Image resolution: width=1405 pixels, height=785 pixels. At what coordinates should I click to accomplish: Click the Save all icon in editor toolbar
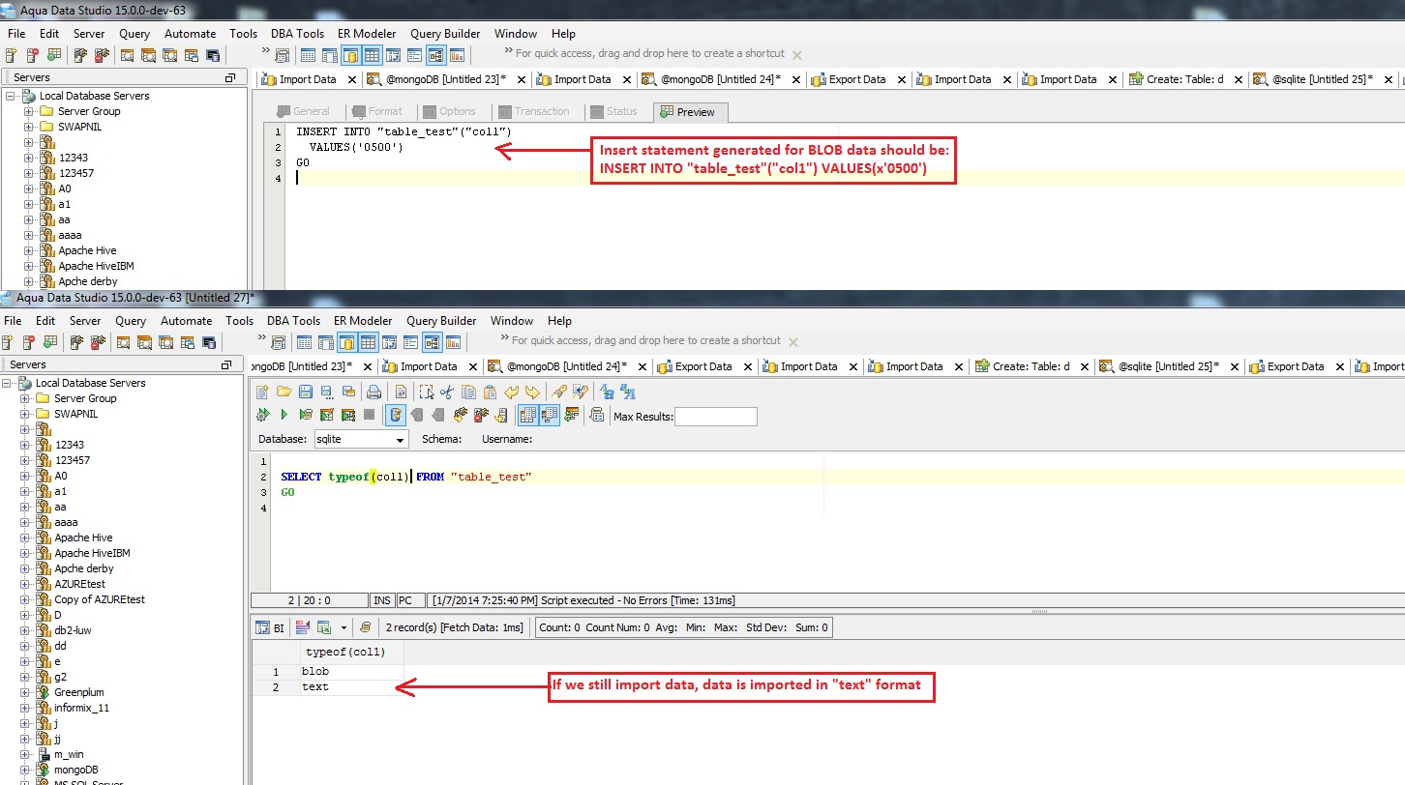coord(348,392)
